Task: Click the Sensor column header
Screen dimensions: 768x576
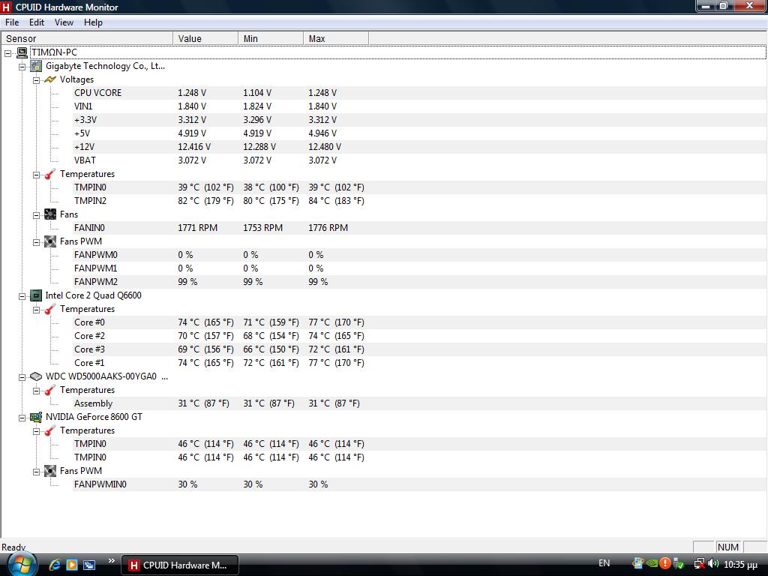Action: pos(87,38)
